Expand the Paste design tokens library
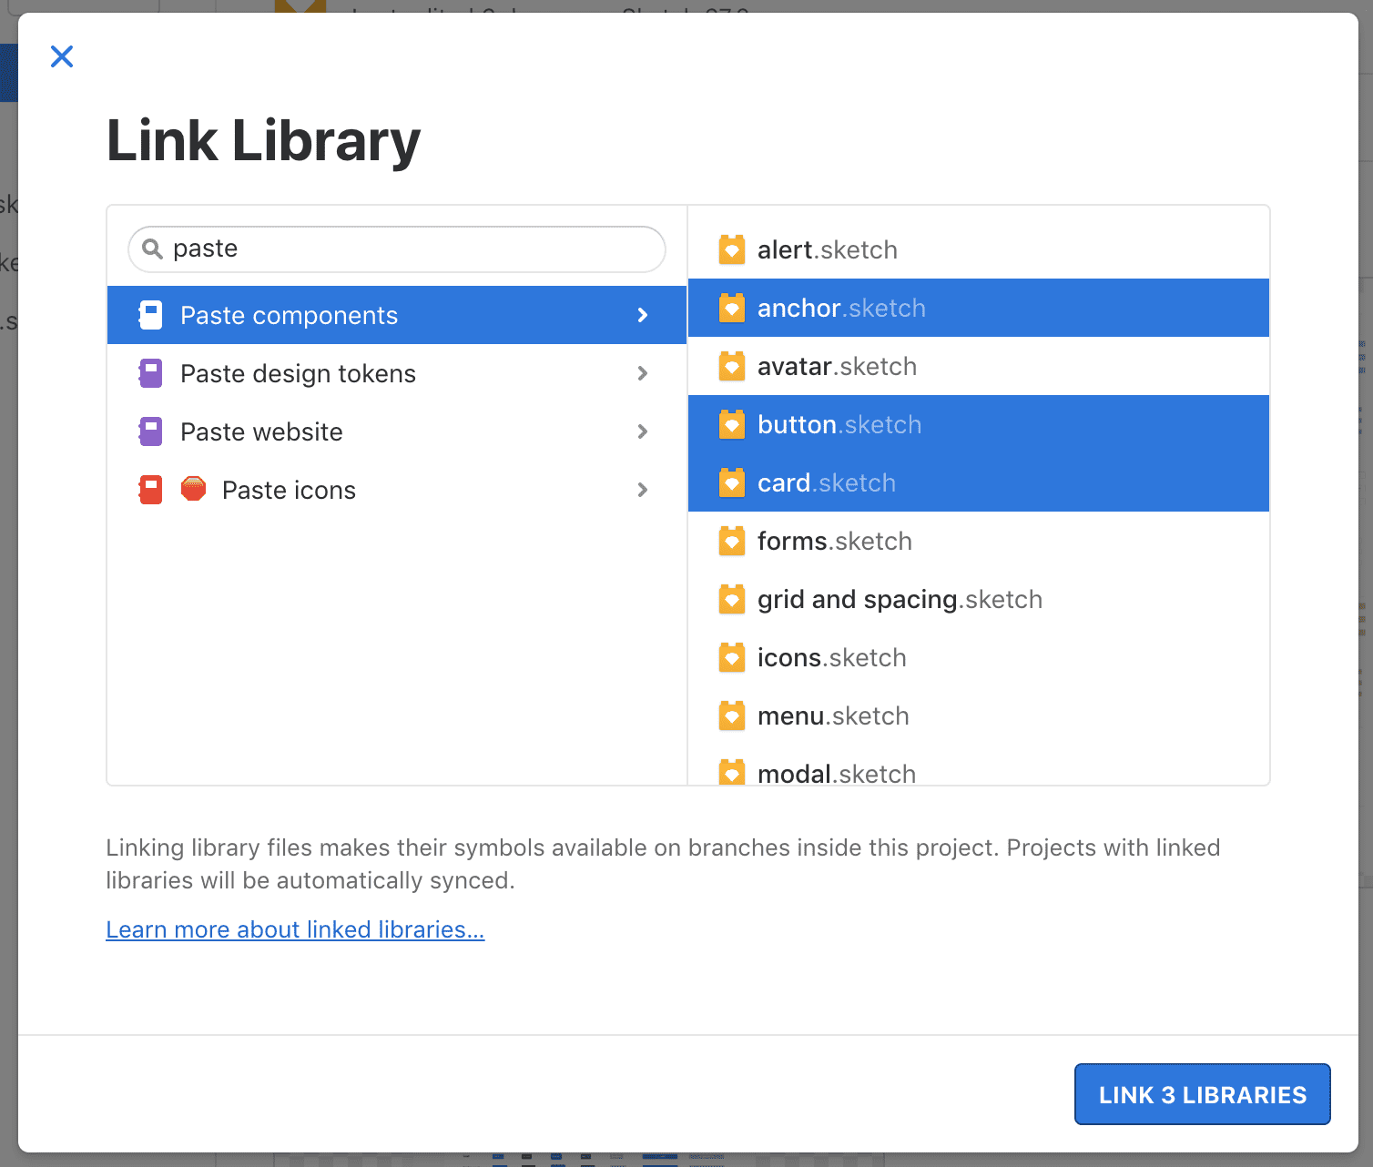This screenshot has height=1167, width=1373. [643, 373]
